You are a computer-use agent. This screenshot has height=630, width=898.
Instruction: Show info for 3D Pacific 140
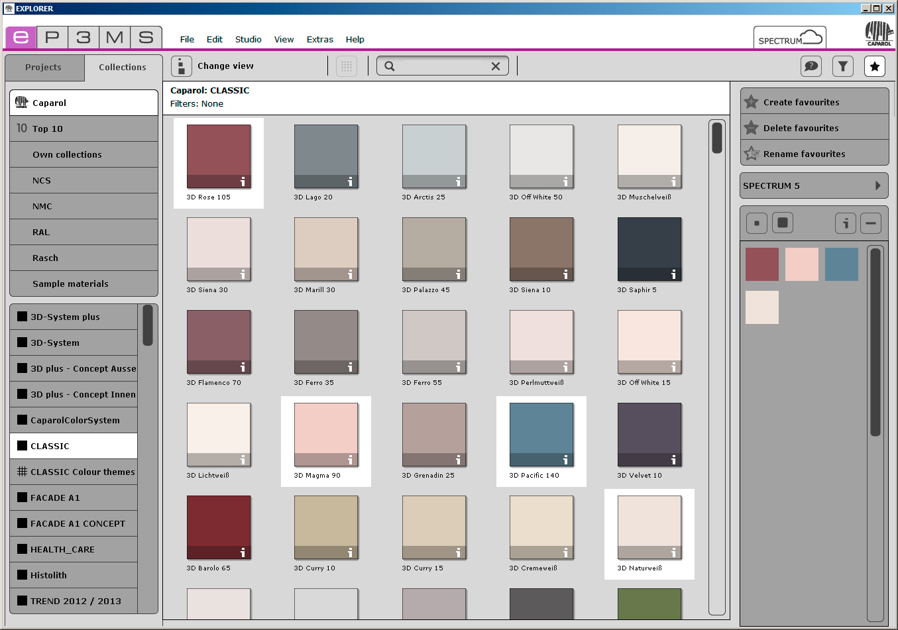[565, 460]
